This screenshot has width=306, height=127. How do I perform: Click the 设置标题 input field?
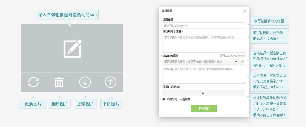204,26
